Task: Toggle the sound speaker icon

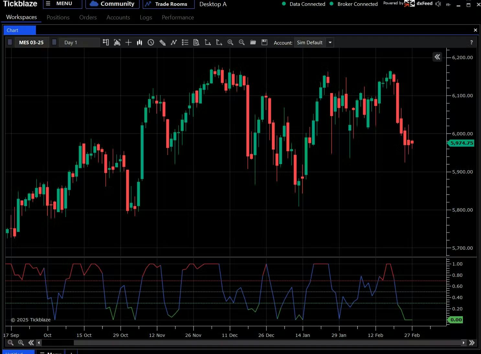Action: pos(438,4)
